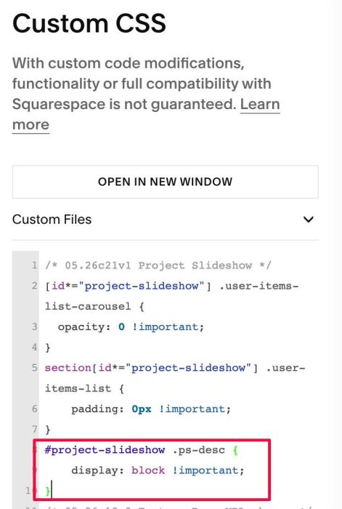Click the opacity: 0 !important line
Image resolution: width=342 pixels, height=509 pixels.
click(x=131, y=326)
